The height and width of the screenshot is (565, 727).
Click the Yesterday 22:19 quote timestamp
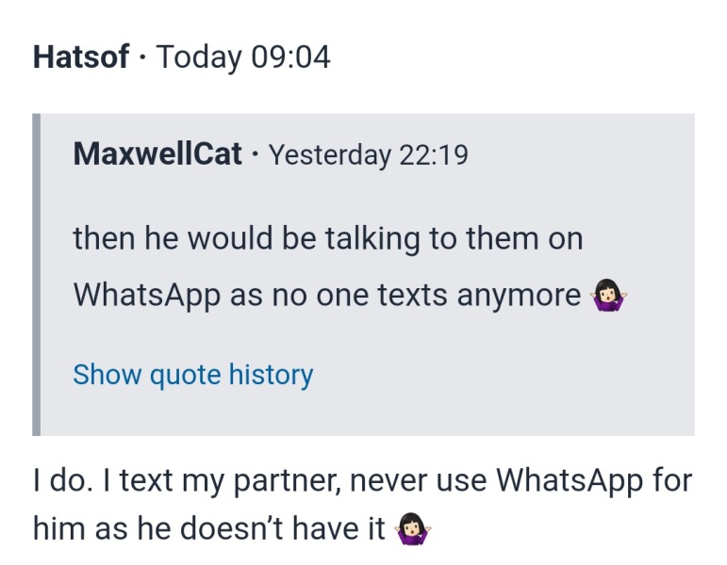(x=368, y=154)
